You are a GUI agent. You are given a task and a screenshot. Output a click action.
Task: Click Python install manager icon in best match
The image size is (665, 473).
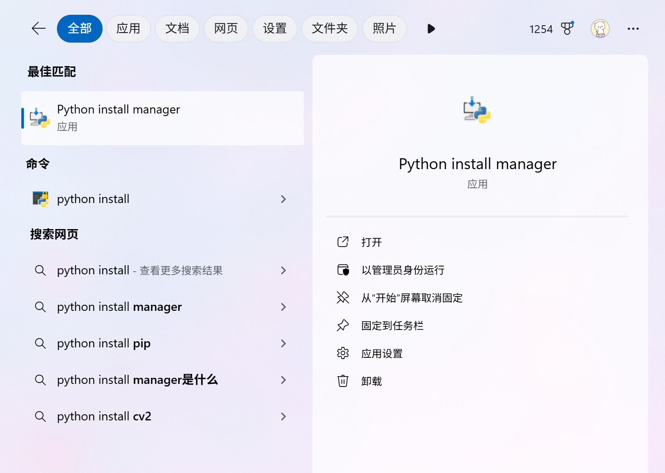pyautogui.click(x=40, y=118)
